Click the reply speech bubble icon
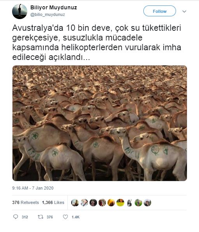The height and width of the screenshot is (232, 199). point(16,217)
